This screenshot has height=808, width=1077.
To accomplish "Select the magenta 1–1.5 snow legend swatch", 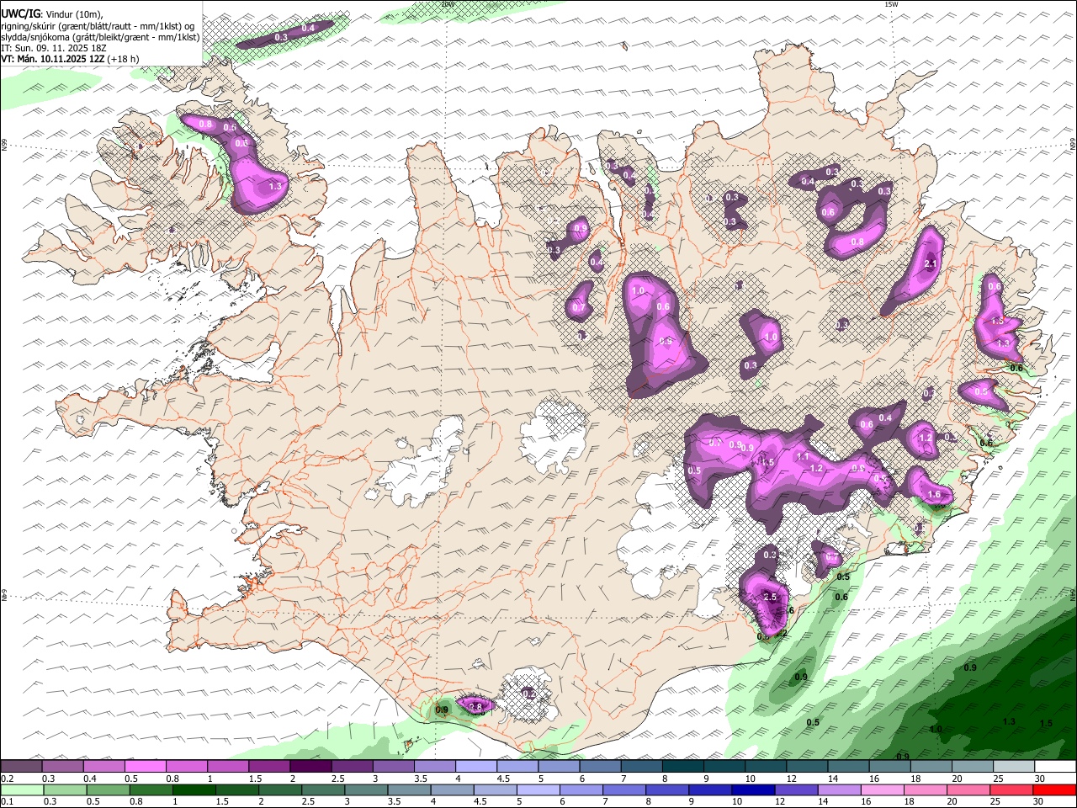I will (x=229, y=767).
